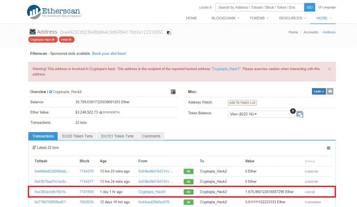Switch to the Erc20 Token Txns tab
357x207 pixels.
(77, 136)
